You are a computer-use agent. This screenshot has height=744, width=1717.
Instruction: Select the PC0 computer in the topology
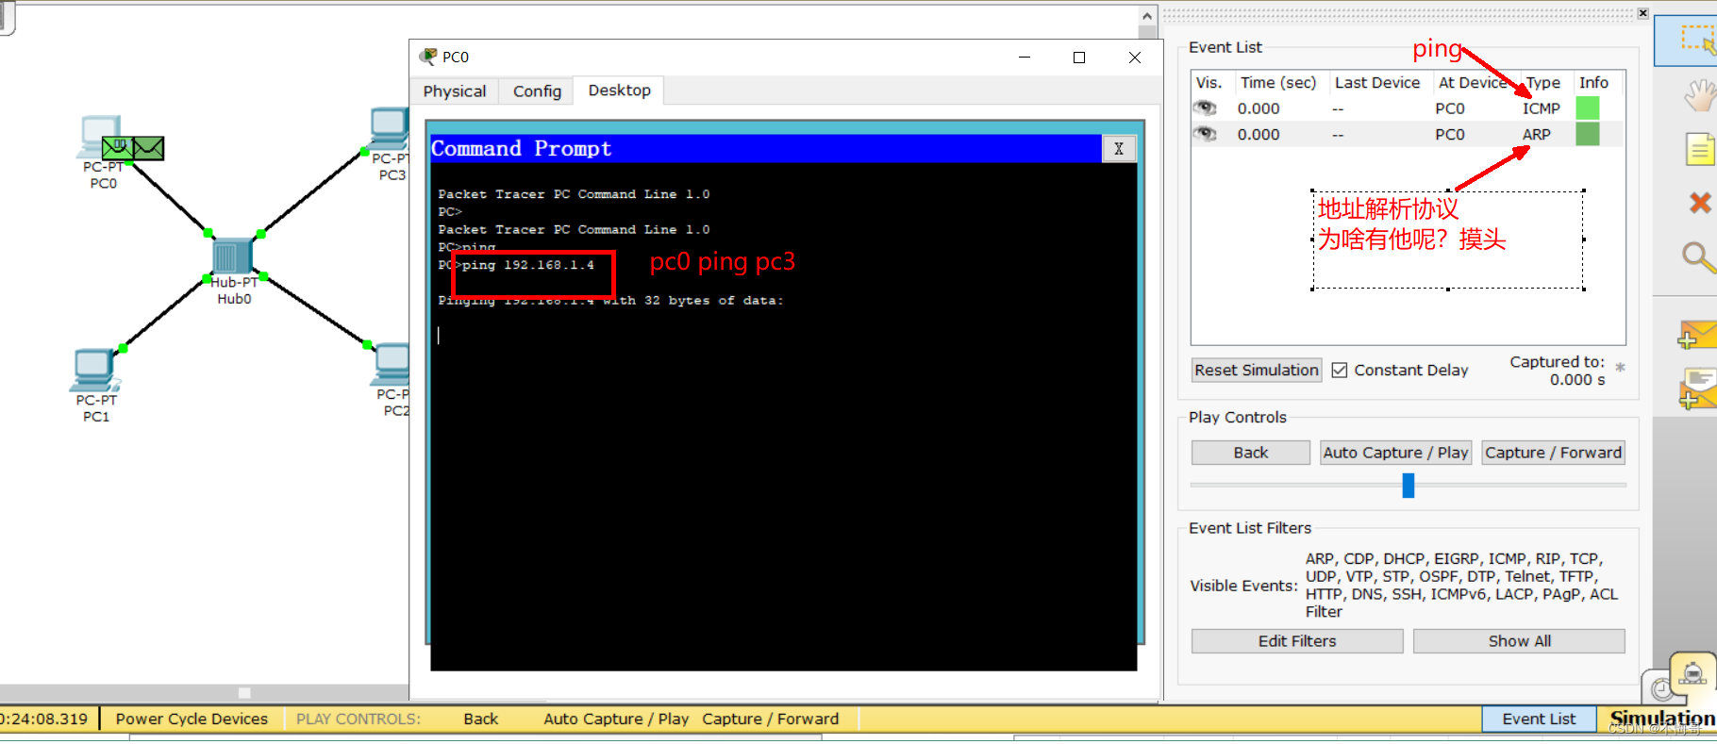[x=99, y=136]
